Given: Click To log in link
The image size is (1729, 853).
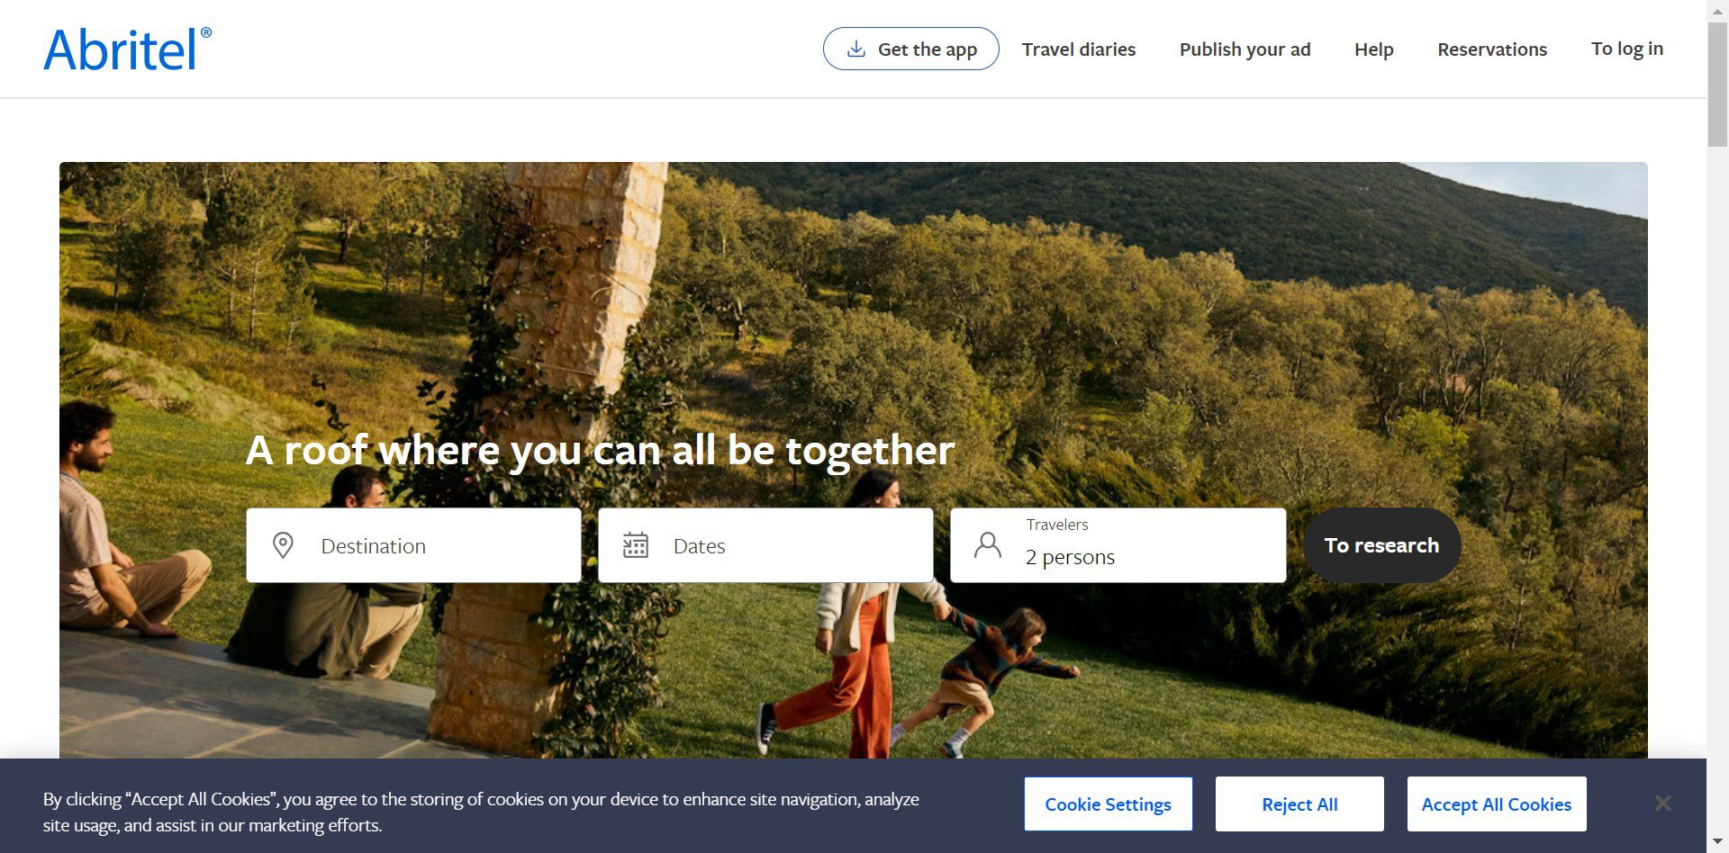Looking at the screenshot, I should pyautogui.click(x=1626, y=49).
